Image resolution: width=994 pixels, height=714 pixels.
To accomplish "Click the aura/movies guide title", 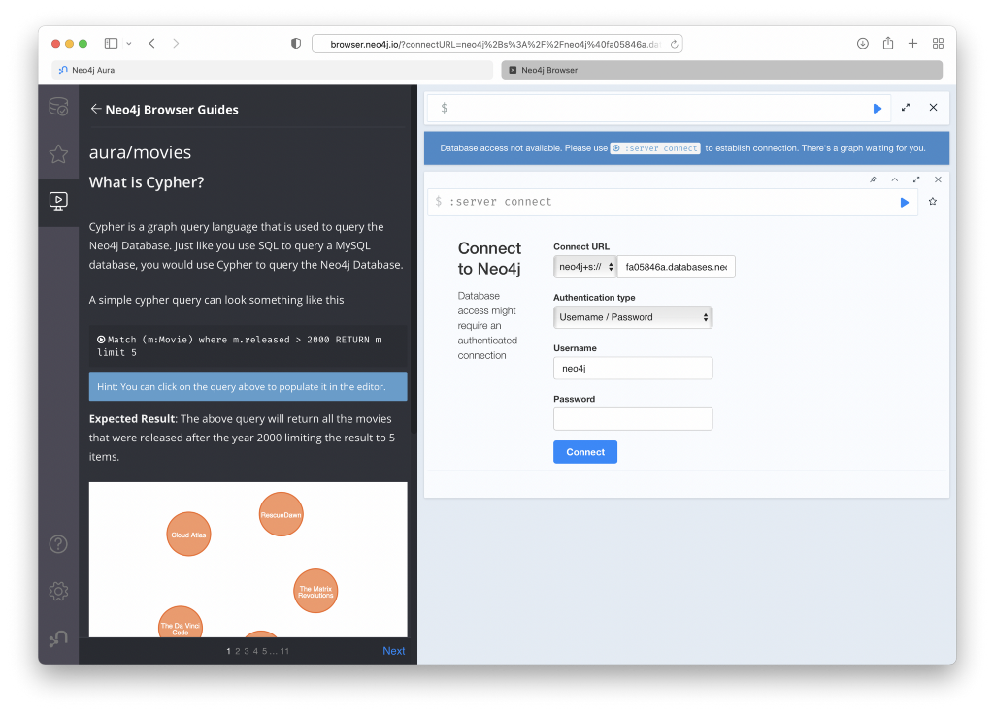I will (140, 152).
